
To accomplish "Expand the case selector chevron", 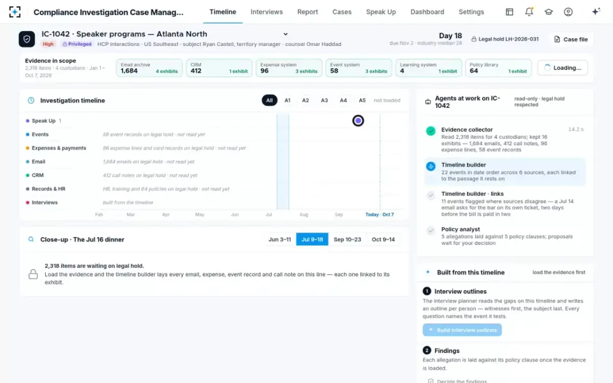I will (286, 34).
